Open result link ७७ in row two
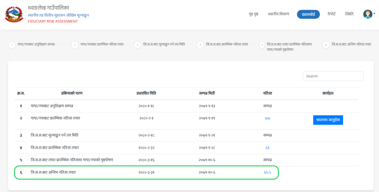This screenshot has height=192, width=379. click(267, 118)
